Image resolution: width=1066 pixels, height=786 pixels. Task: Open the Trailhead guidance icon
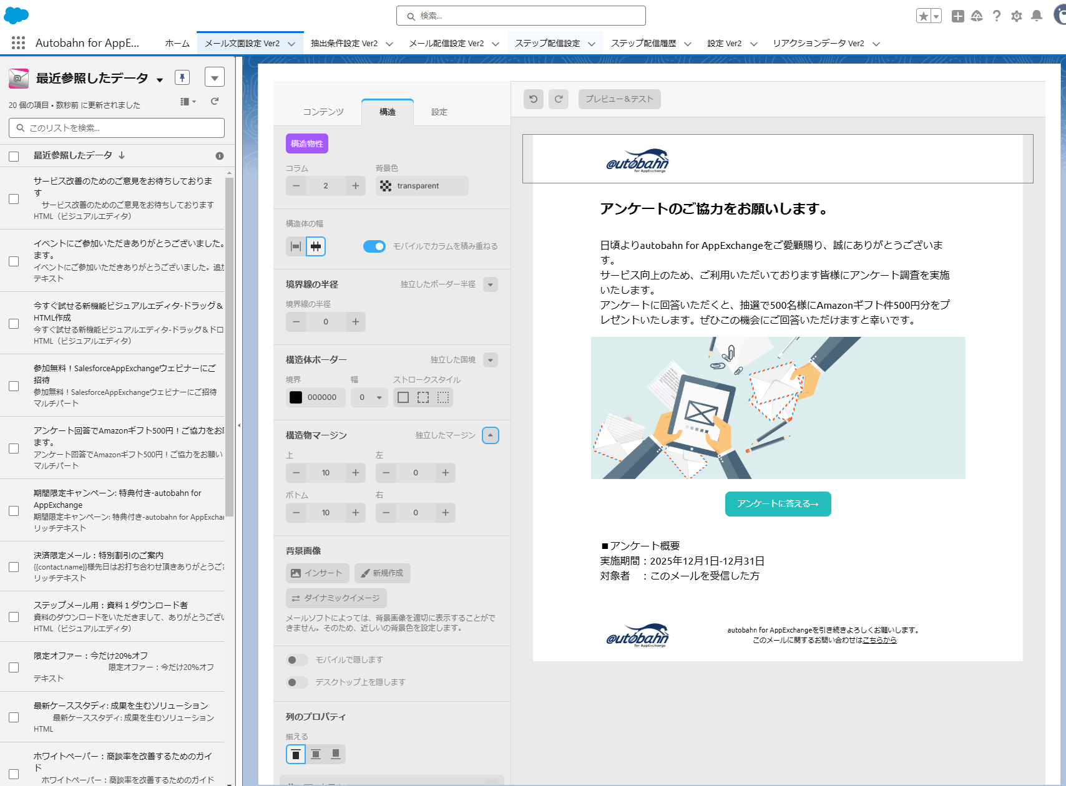(x=977, y=16)
